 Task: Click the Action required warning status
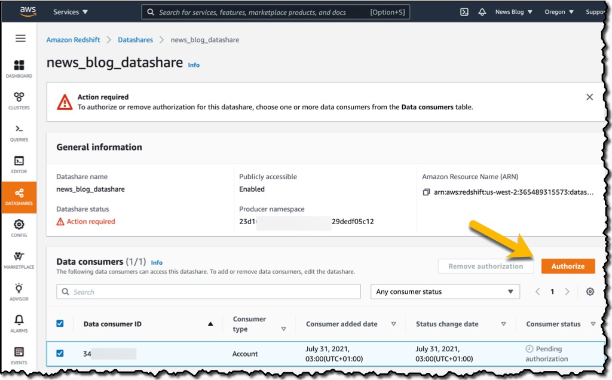pos(86,222)
